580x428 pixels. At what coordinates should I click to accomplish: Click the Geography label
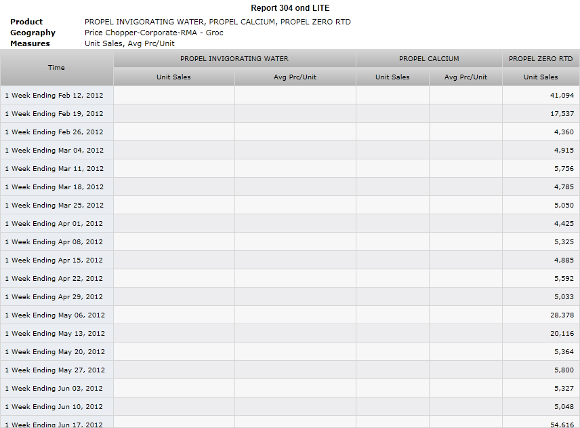[33, 33]
